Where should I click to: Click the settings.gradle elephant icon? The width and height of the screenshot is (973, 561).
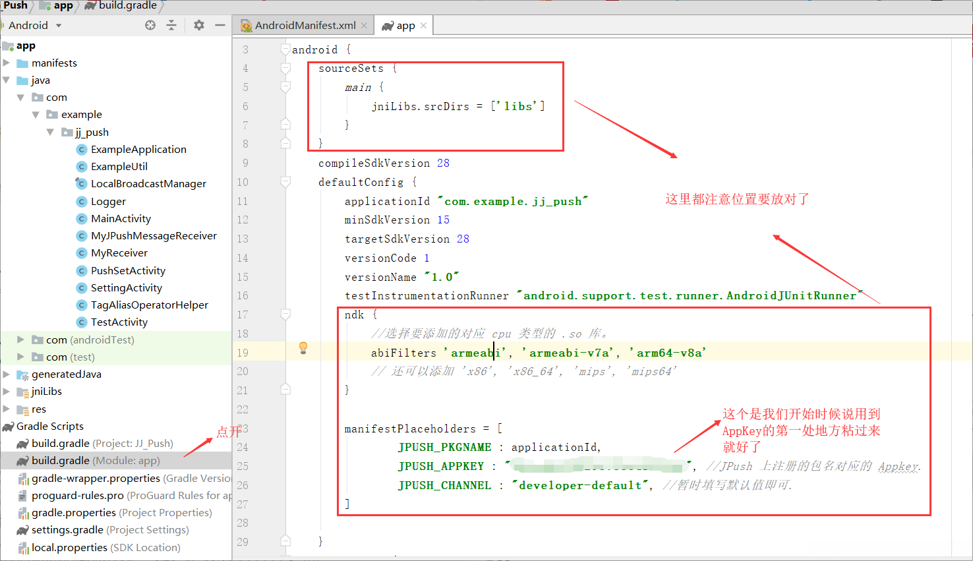click(x=23, y=530)
